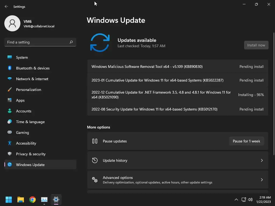Screen dimensions: 275x206
Task: Click the Apps label in sidebar
Action: (x=20, y=100)
